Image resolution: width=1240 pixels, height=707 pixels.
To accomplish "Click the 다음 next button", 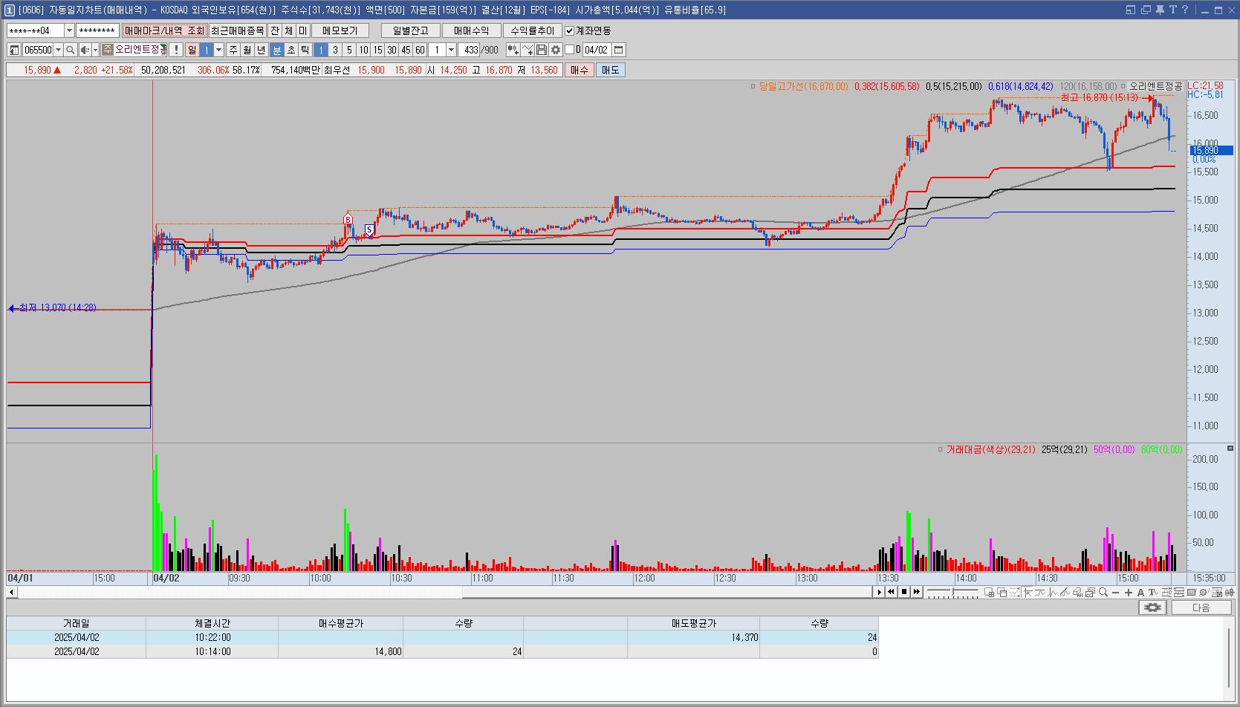I will (x=1201, y=607).
